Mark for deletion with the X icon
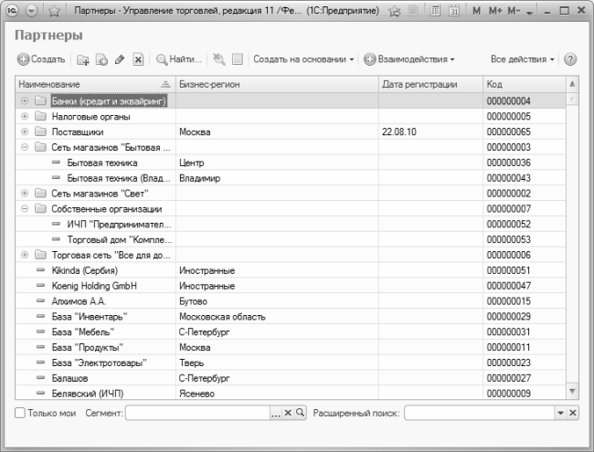Screen dimensions: 594x452 (x=138, y=59)
